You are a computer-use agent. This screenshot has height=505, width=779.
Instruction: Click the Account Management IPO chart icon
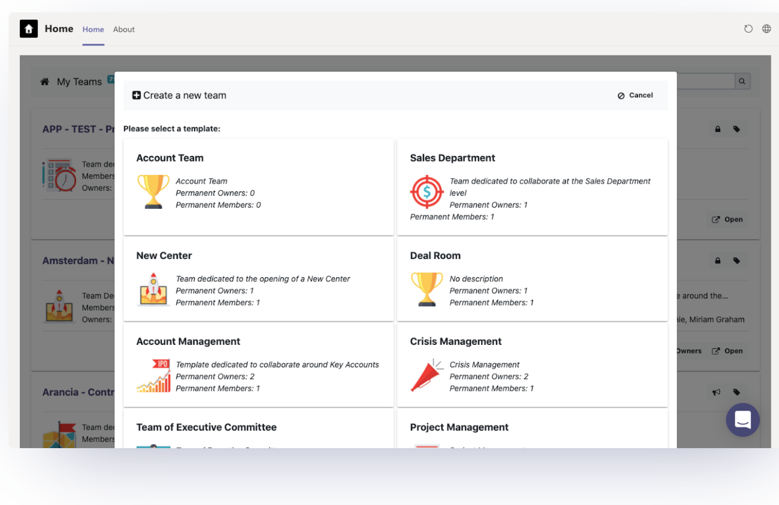tap(154, 375)
